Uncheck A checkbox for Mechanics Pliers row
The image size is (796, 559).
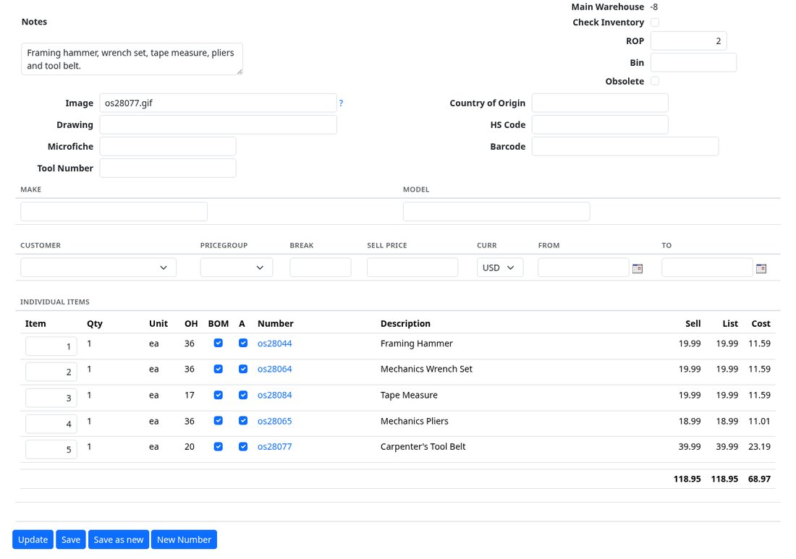(243, 421)
